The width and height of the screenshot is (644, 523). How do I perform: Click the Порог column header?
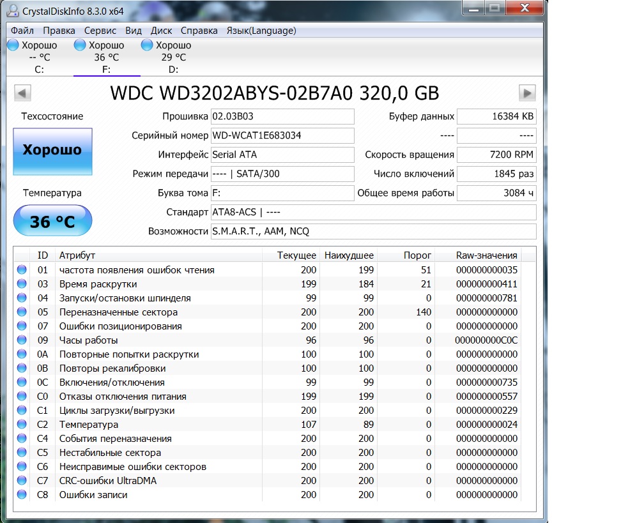(406, 255)
